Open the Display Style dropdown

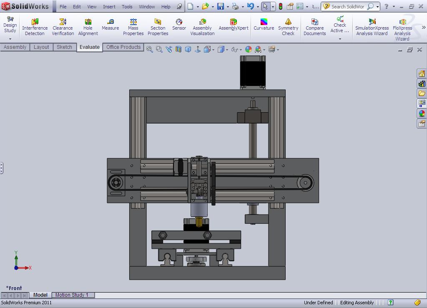click(227, 49)
